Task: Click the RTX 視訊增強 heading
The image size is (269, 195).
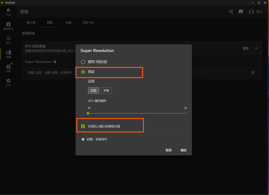Action: click(x=35, y=46)
